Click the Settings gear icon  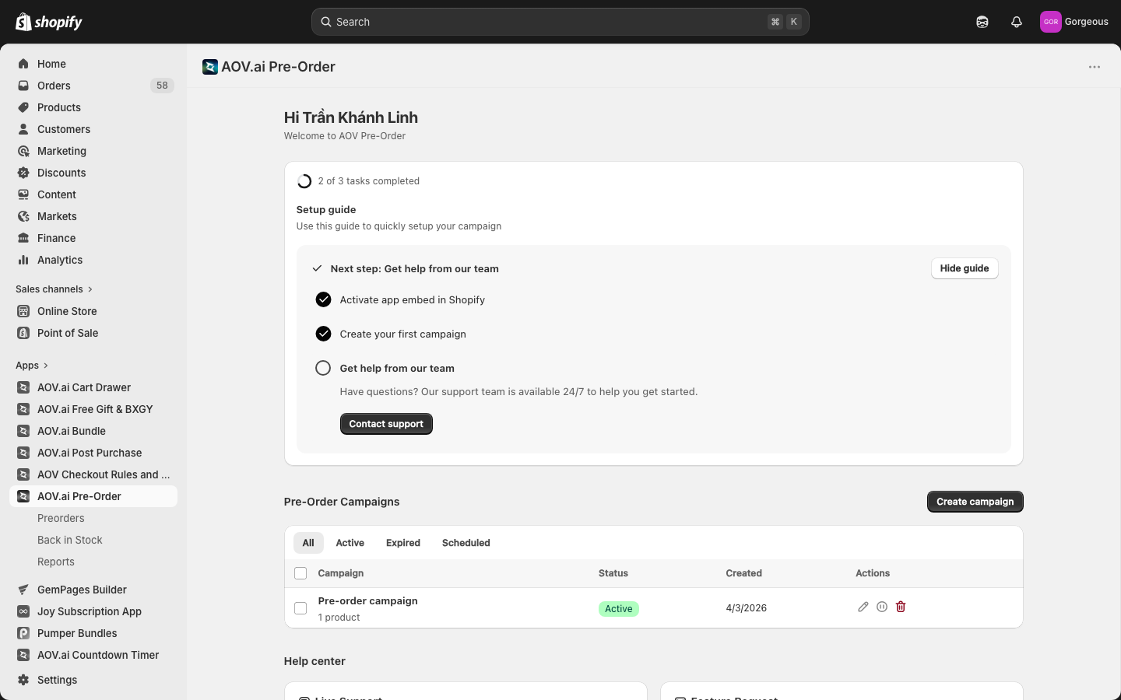[x=23, y=680]
